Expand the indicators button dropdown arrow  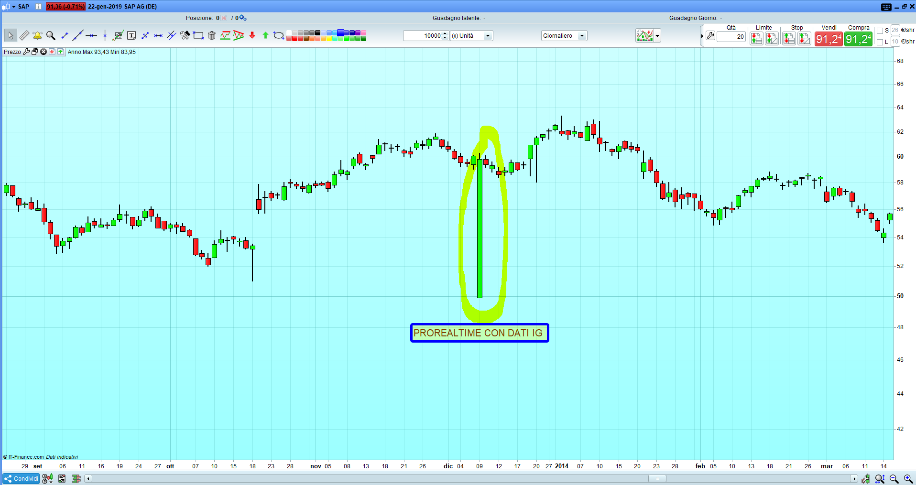657,36
